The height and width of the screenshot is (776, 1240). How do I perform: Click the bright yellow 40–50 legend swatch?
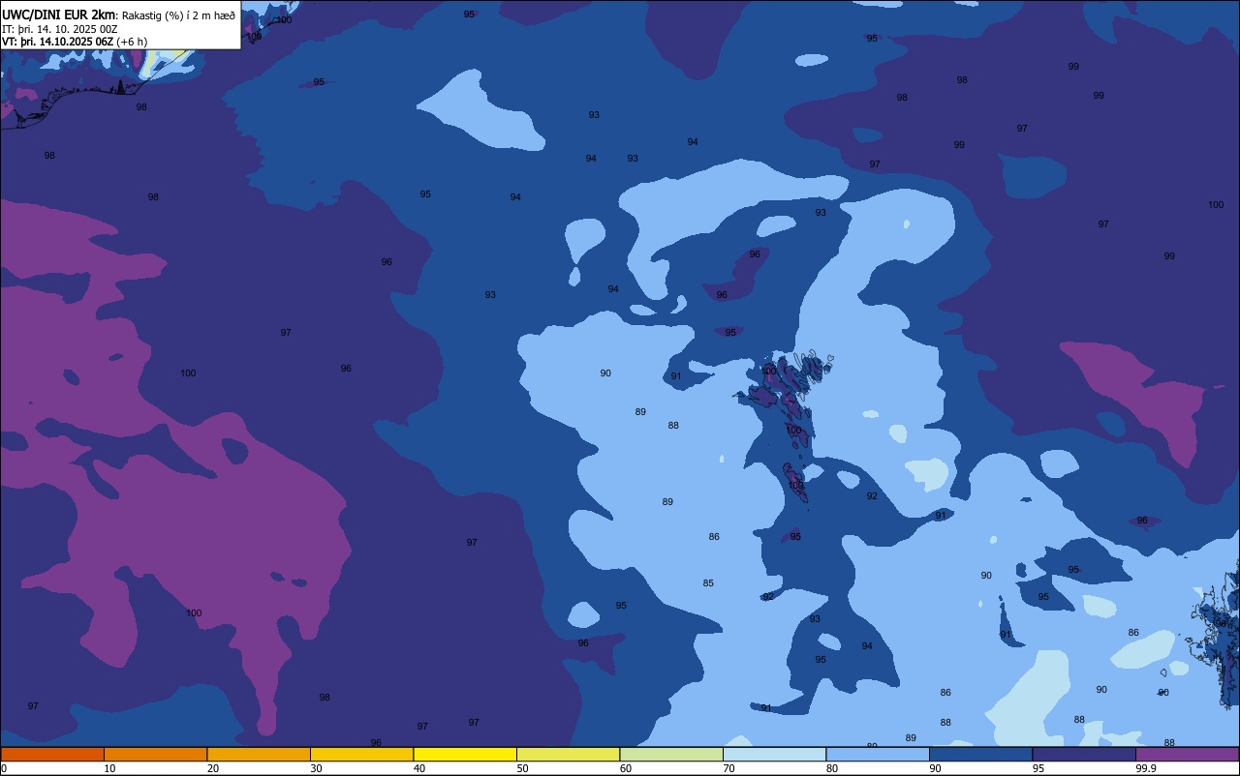click(465, 754)
